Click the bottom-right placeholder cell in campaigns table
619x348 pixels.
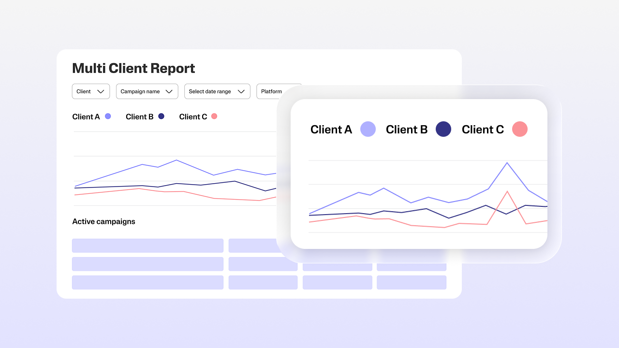tap(411, 282)
